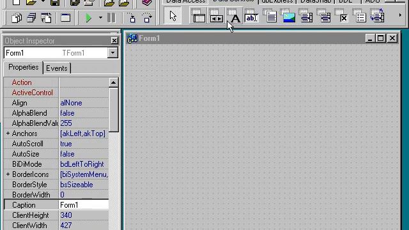Click the BiDiMode value bdLeftToRight
Image resolution: width=409 pixels, height=230 pixels.
[82, 164]
